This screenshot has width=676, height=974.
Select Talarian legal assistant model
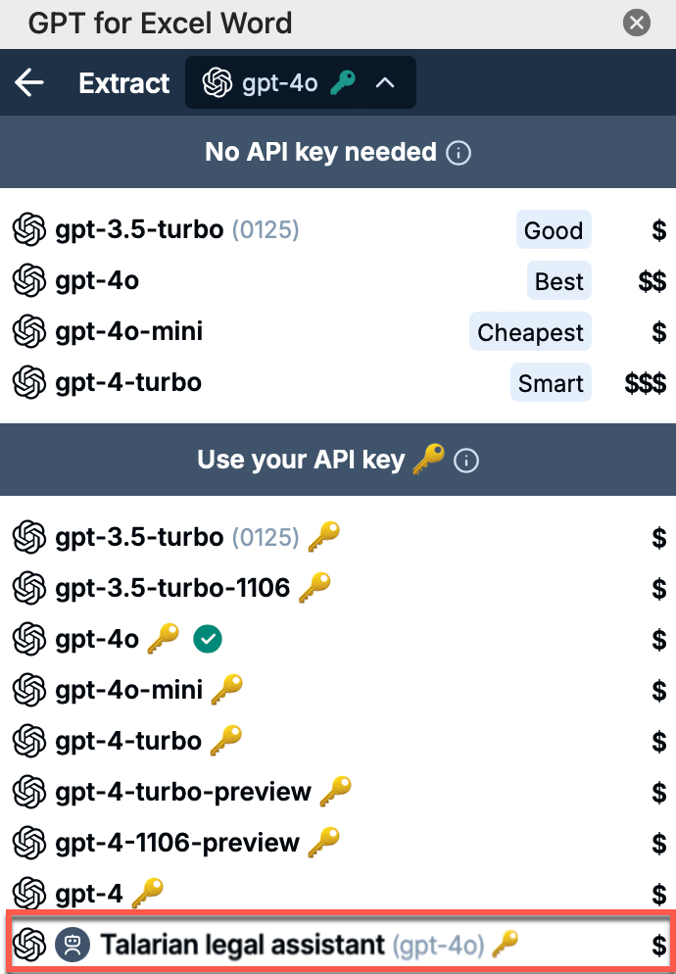pos(339,945)
